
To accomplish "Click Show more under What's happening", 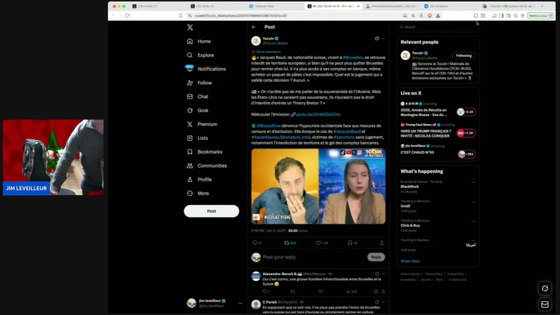I will point(410,261).
